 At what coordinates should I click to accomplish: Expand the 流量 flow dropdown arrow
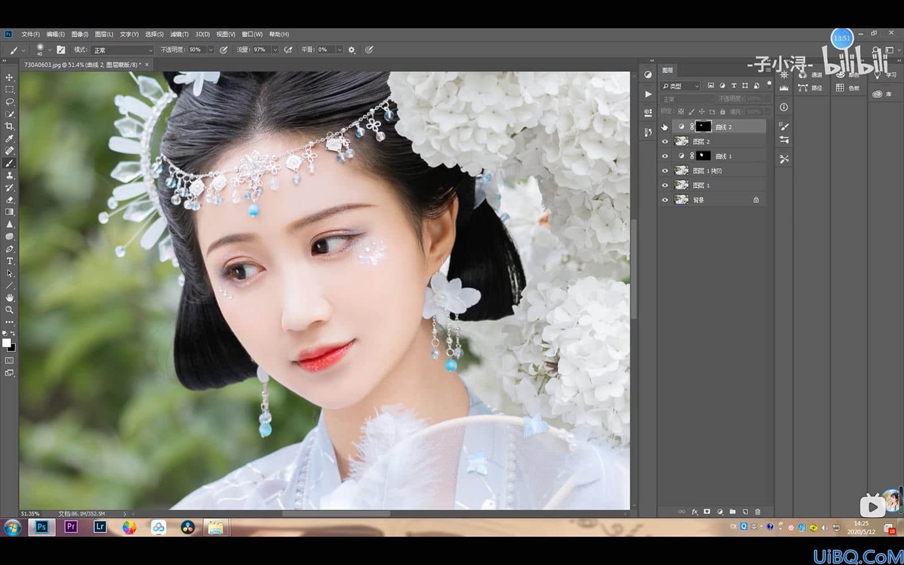pyautogui.click(x=275, y=50)
